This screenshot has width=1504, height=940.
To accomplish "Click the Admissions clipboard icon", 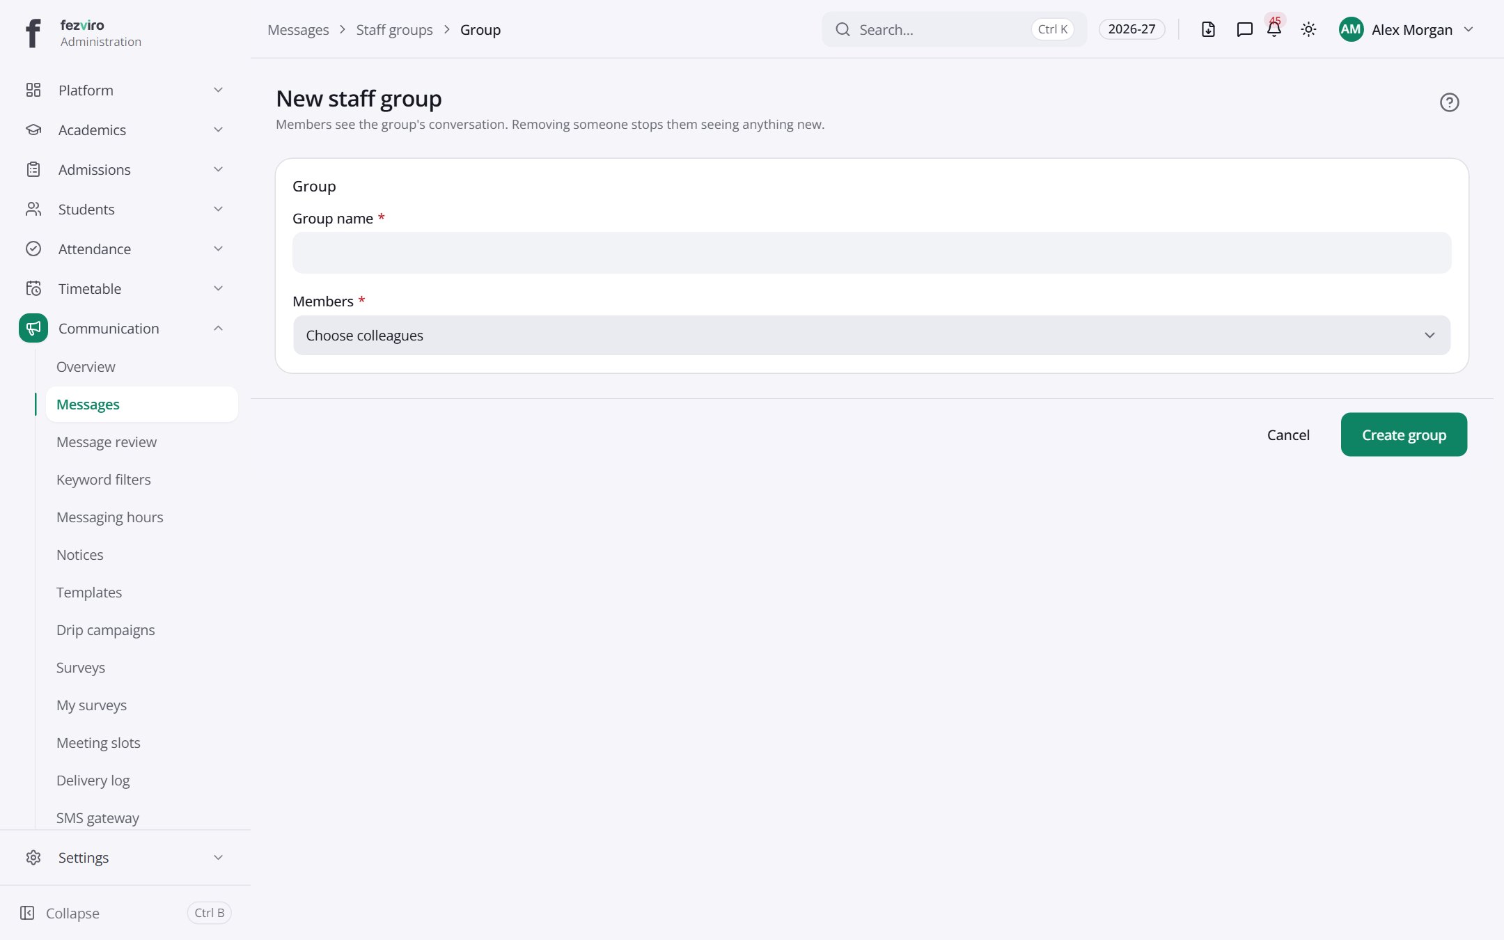I will point(33,169).
